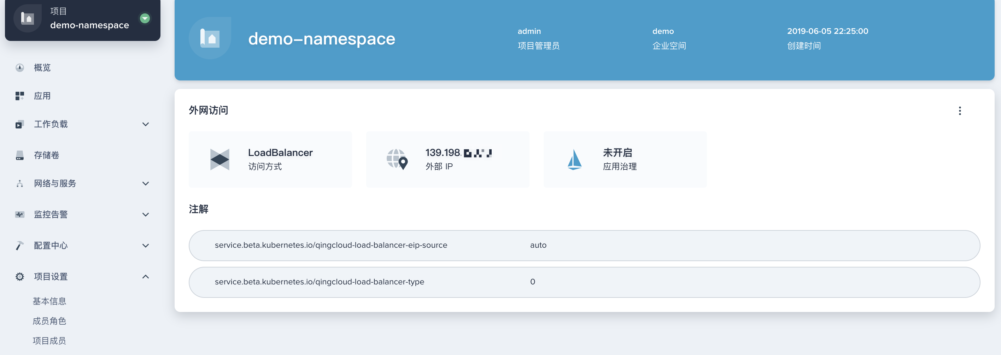This screenshot has width=1001, height=355.
Task: Click the load-balancer-type value 0
Action: [x=533, y=282]
